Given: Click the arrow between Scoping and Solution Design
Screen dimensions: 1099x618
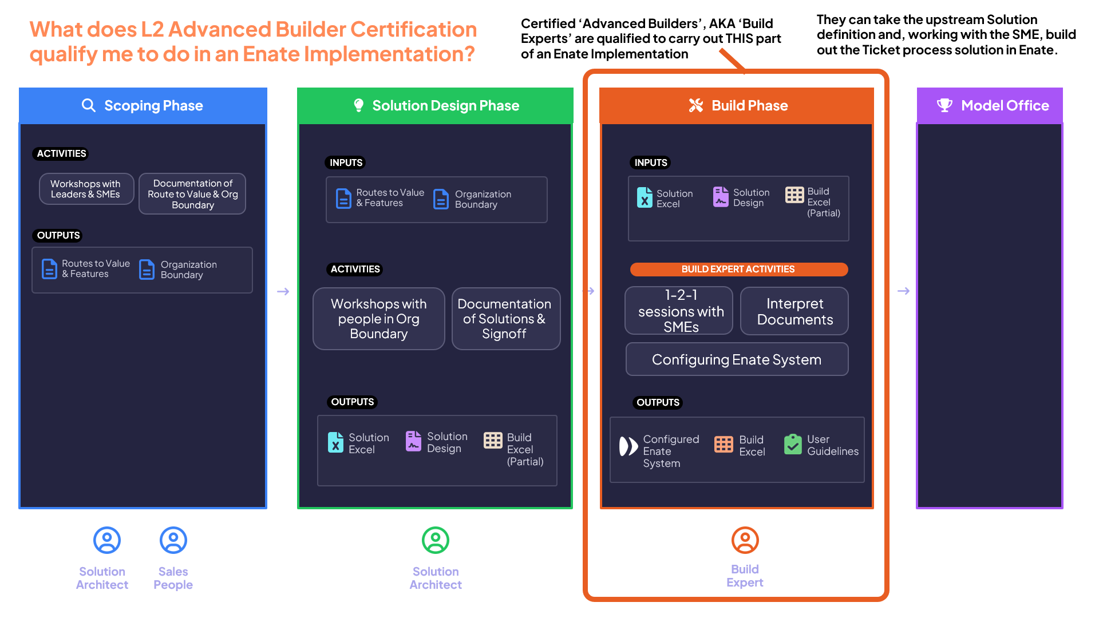Looking at the screenshot, I should coord(283,291).
